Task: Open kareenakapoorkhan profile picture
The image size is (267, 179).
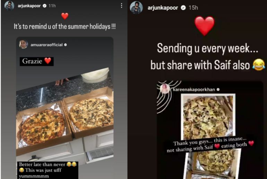Action: [x=165, y=89]
